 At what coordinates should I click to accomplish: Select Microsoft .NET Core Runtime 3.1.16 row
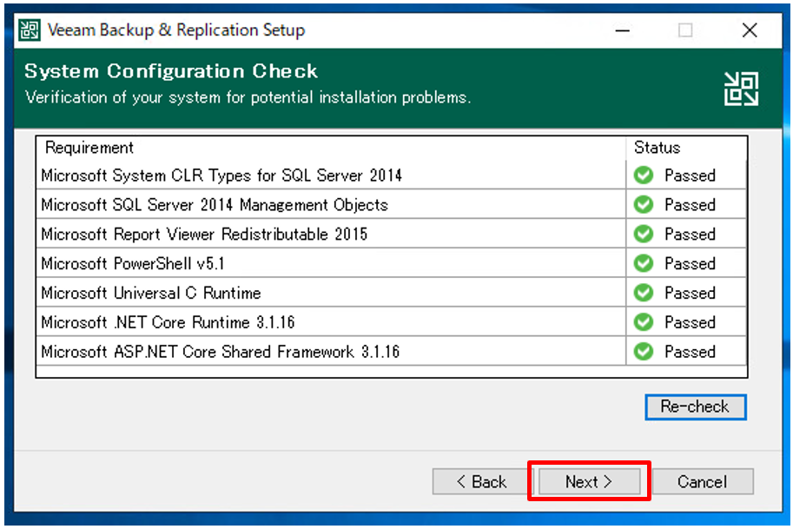392,321
